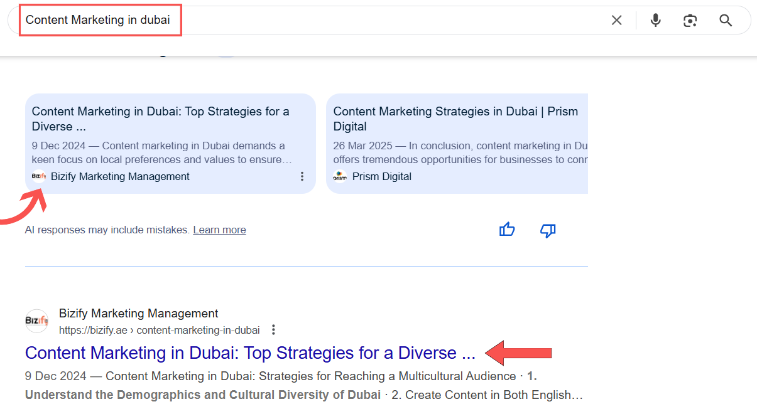
Task: Click Bizify favicon in search result
Action: click(x=36, y=321)
